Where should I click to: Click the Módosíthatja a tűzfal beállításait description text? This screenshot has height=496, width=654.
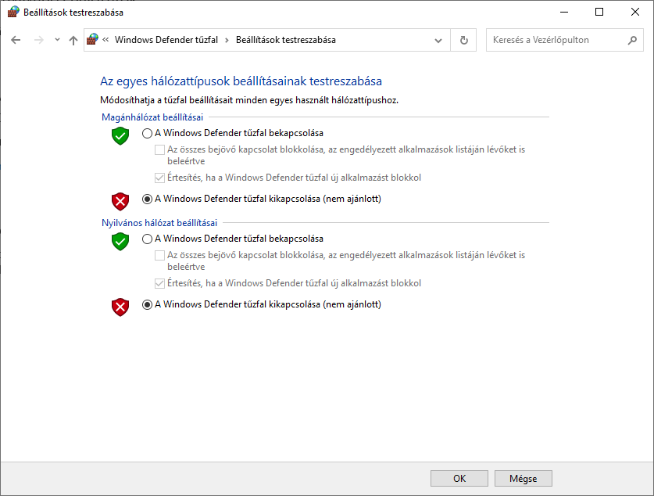coord(249,100)
